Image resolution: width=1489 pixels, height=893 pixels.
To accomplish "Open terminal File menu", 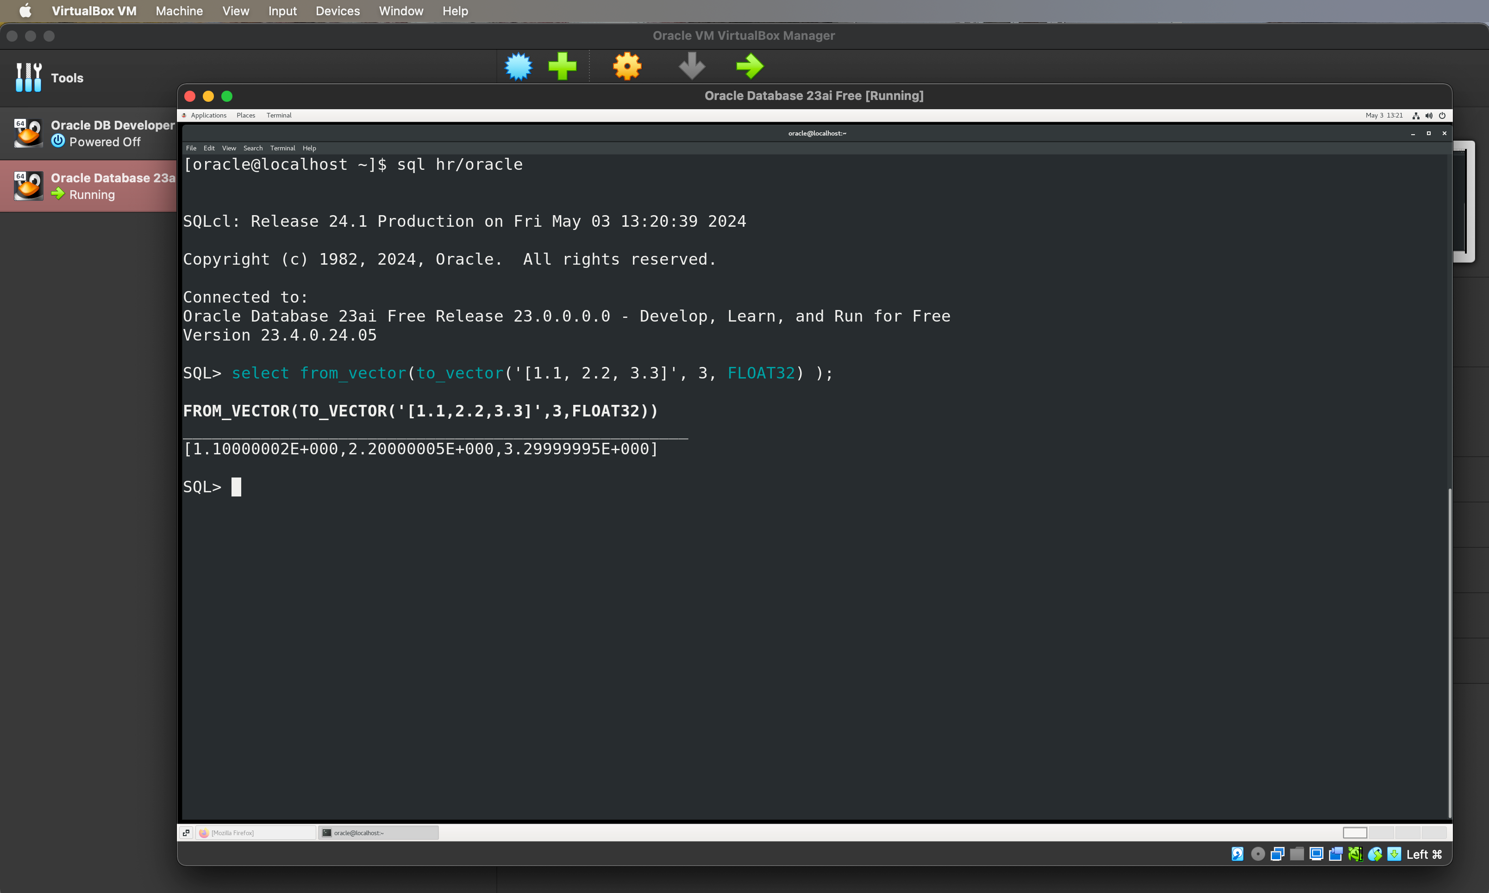I will coord(191,148).
